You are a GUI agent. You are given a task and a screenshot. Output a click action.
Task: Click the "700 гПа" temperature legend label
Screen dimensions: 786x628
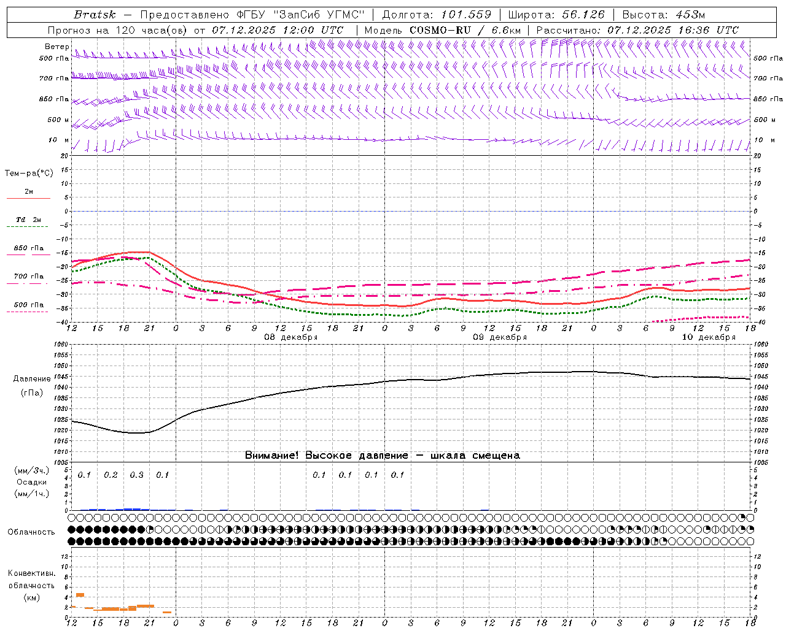(29, 277)
